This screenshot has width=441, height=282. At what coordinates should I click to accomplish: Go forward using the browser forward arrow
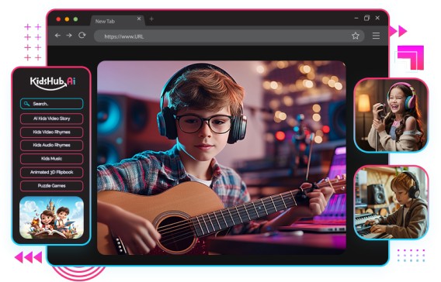pyautogui.click(x=69, y=36)
